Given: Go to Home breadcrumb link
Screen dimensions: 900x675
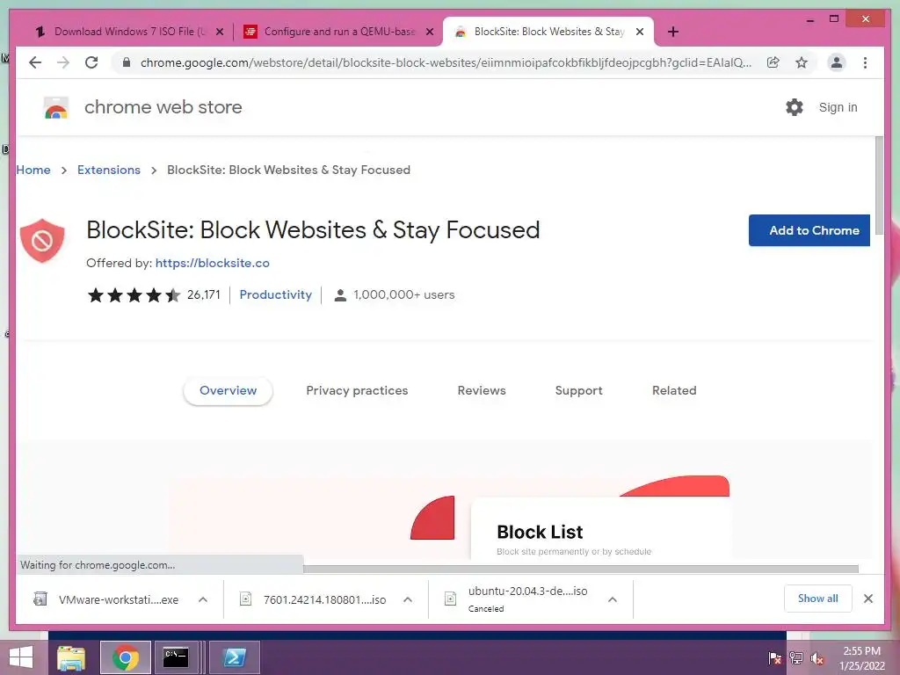Looking at the screenshot, I should (x=33, y=170).
